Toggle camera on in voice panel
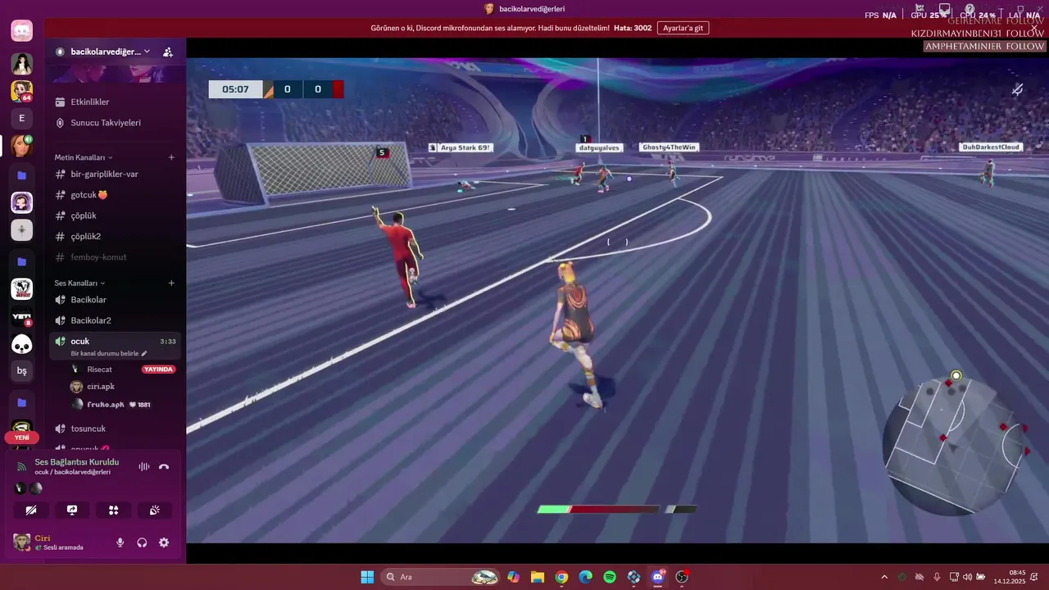 [x=31, y=511]
